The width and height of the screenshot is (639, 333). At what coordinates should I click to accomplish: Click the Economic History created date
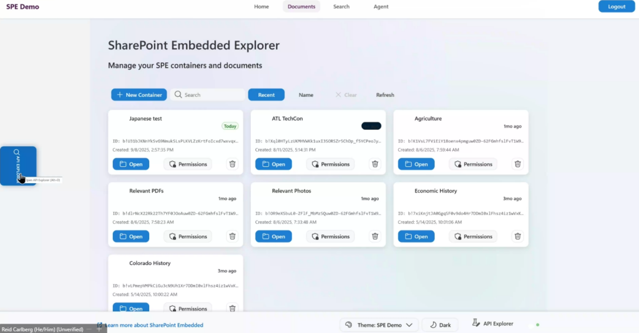tap(430, 222)
